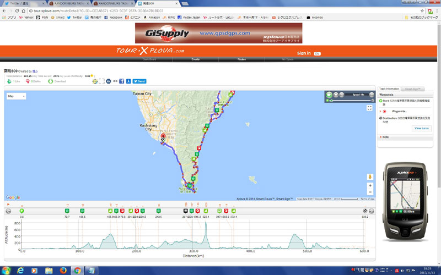Open Firefox from the taskbar
The image size is (441, 275).
(x=63, y=271)
